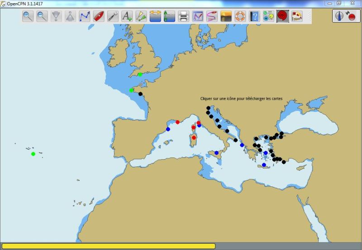The image size is (362, 250).
Task: Toggle Auto Follow red boat icon
Action: pyautogui.click(x=99, y=16)
